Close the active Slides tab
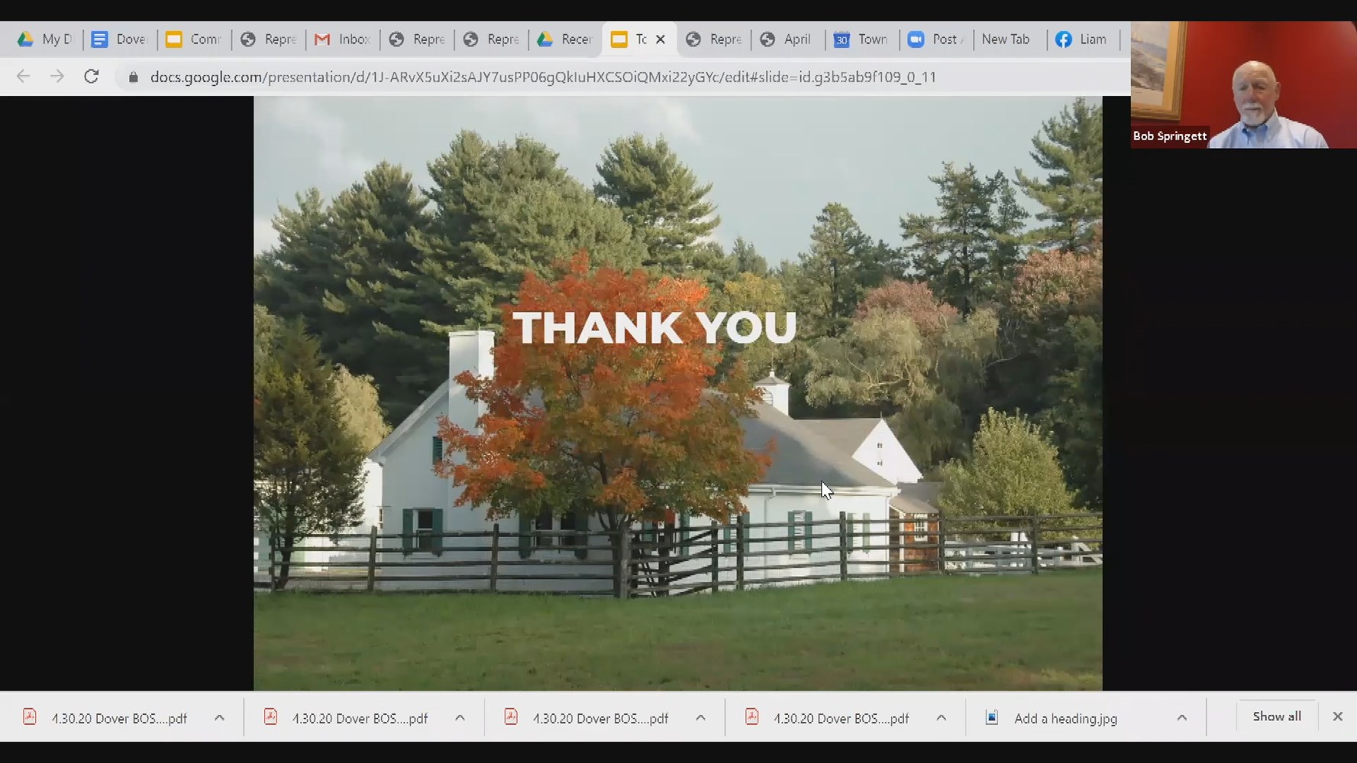The image size is (1357, 763). tap(661, 40)
